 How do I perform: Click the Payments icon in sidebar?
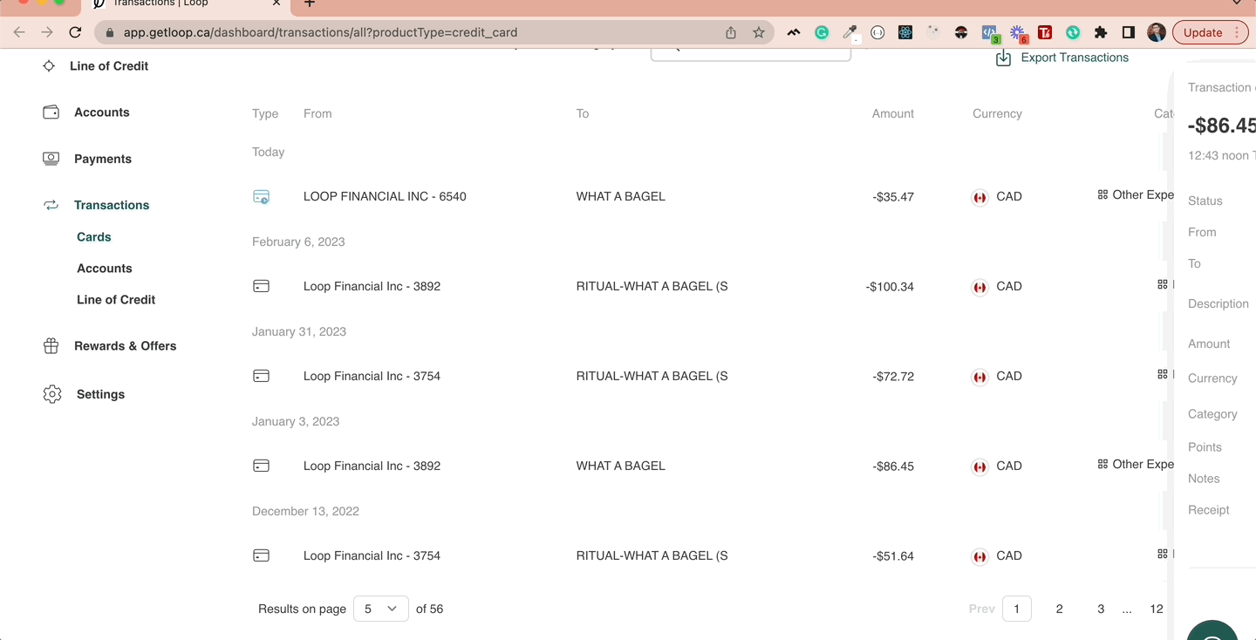tap(51, 159)
